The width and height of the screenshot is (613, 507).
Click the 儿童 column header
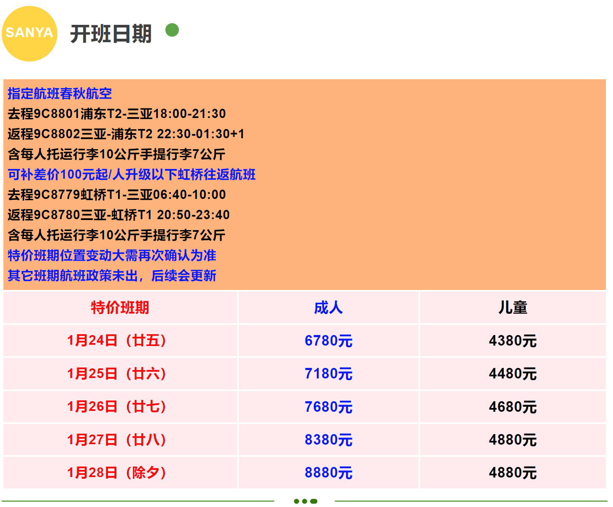pos(513,308)
